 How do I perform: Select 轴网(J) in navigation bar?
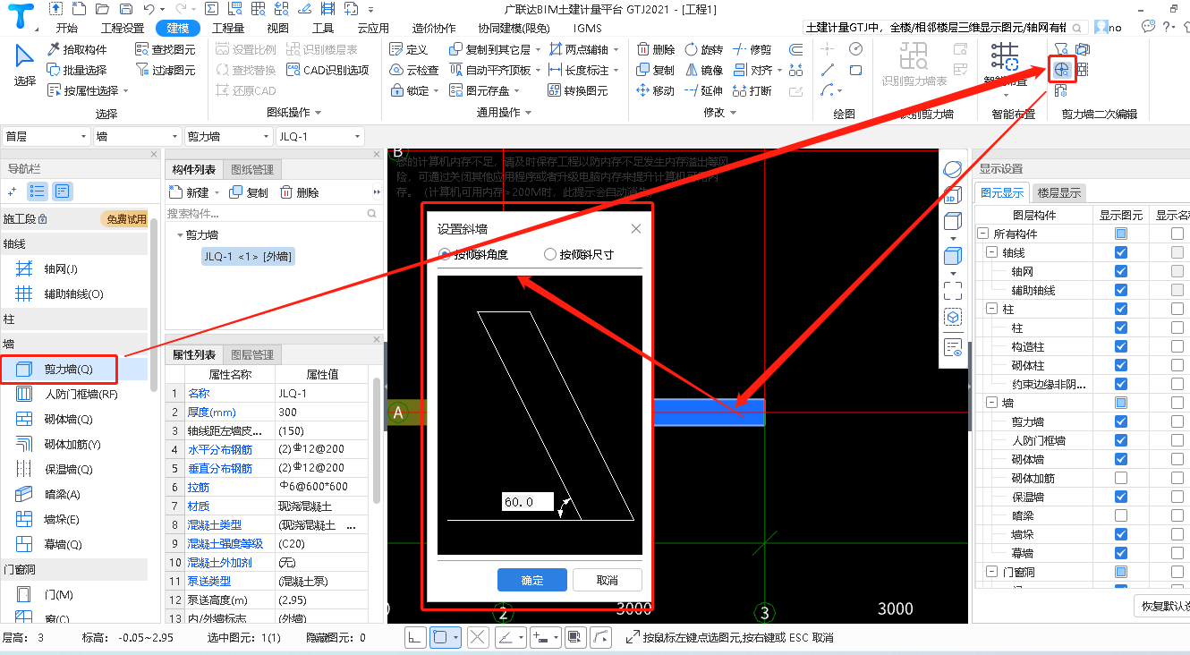pyautogui.click(x=61, y=268)
